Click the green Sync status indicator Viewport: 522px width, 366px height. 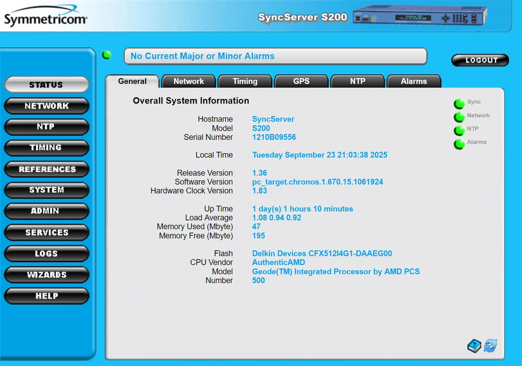[459, 103]
